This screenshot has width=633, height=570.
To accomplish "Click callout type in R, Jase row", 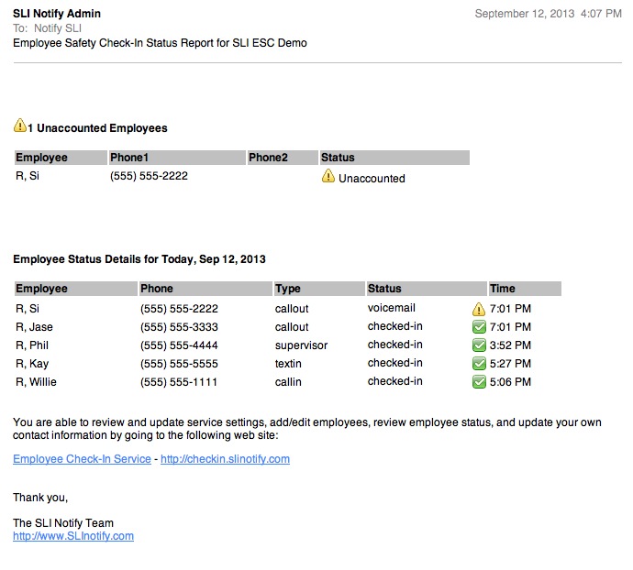I will [x=292, y=327].
